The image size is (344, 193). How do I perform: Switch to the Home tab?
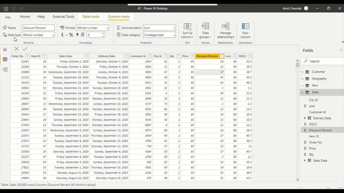(x=25, y=17)
